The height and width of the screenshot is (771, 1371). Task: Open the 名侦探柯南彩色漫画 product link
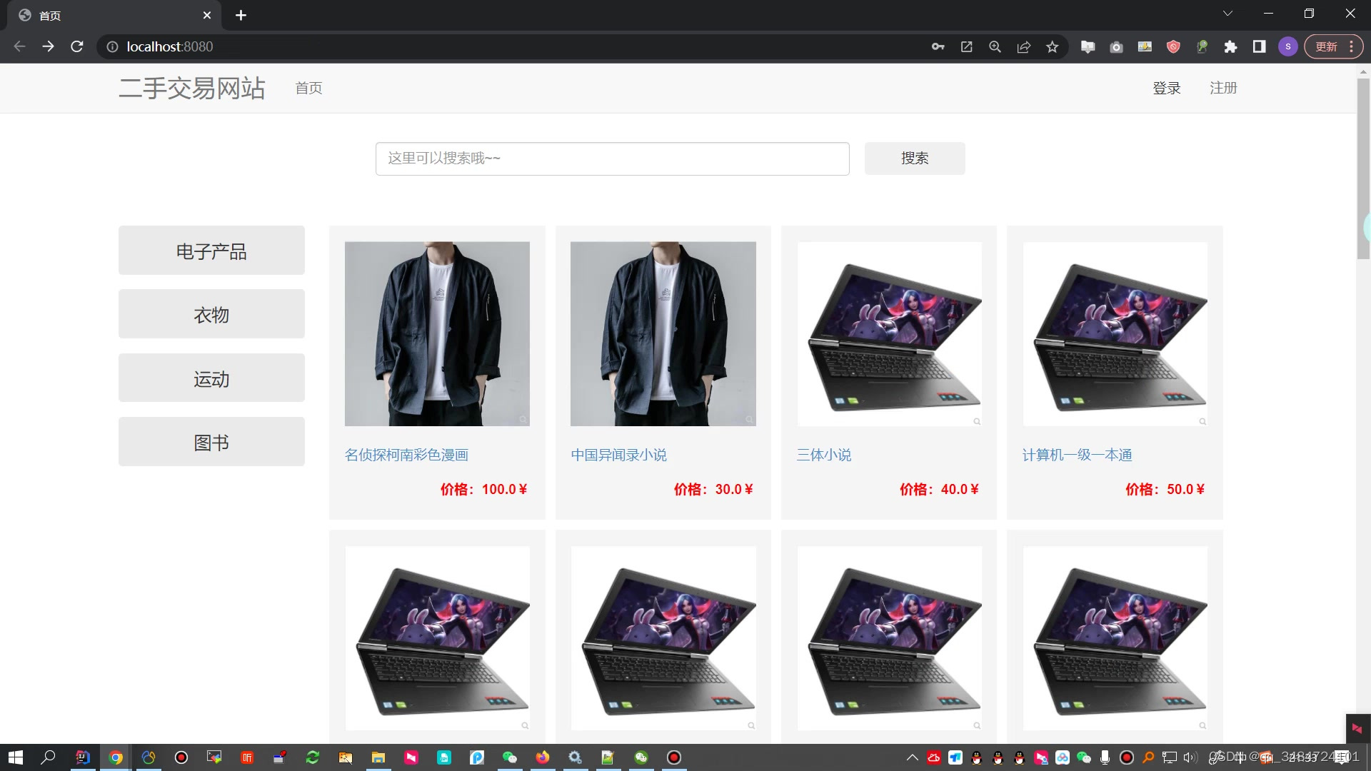click(406, 455)
